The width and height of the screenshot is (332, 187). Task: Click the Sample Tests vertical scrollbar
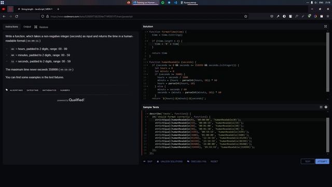327,135
